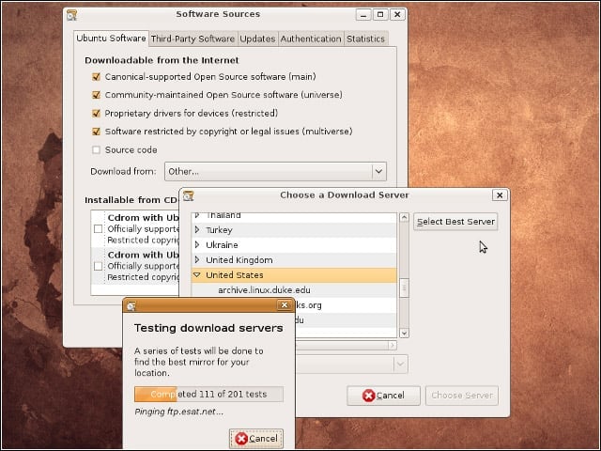
Task: Collapse the United States server list
Action: (x=197, y=275)
